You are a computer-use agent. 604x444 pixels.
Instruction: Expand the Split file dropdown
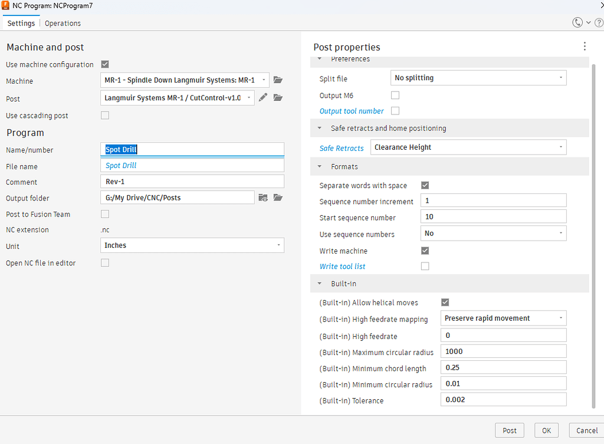[478, 78]
